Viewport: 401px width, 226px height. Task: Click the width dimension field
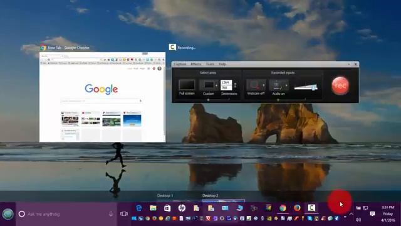click(226, 82)
